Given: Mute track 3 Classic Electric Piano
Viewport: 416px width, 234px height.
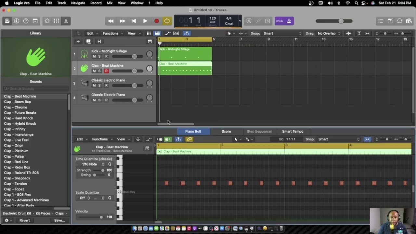Looking at the screenshot, I should [94, 85].
